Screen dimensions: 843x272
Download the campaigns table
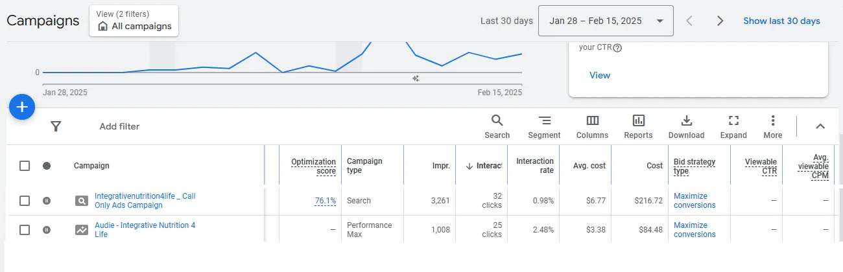coord(686,126)
